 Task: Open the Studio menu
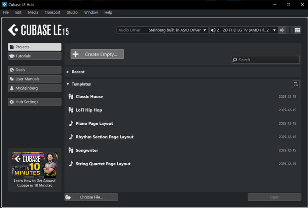tap(72, 12)
